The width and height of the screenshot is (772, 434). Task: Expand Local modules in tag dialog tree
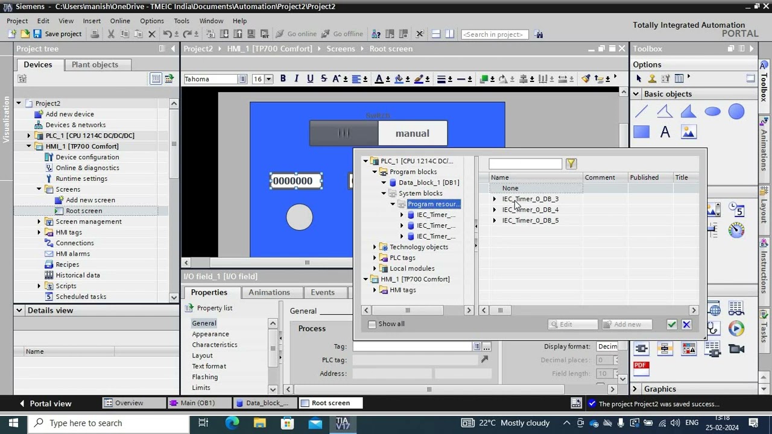(375, 269)
